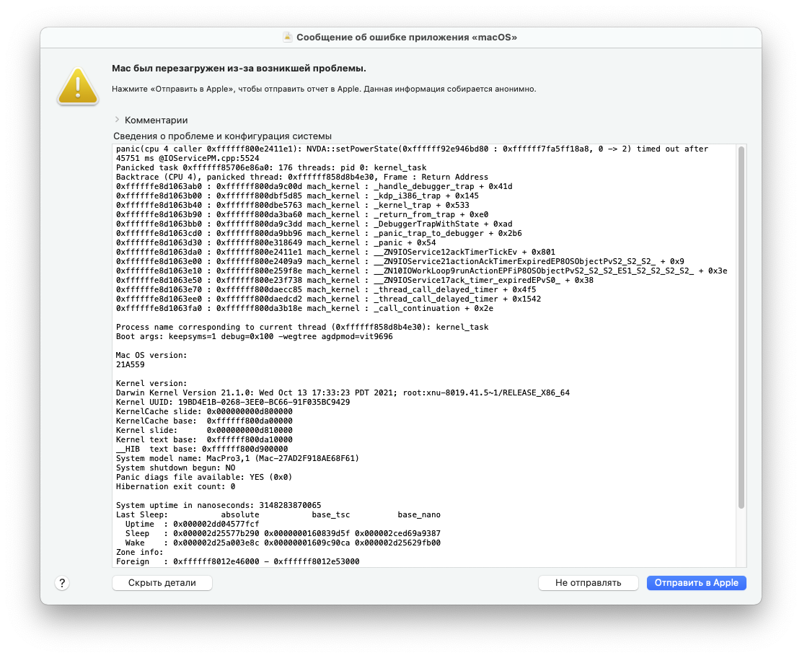802x658 pixels.
Task: Click the build number 21A559
Action: (x=131, y=364)
